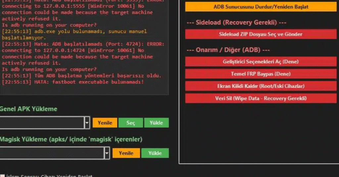339x177 pixels.
Task: Click Temel FRP Baypas (Dene) button
Action: [261, 74]
